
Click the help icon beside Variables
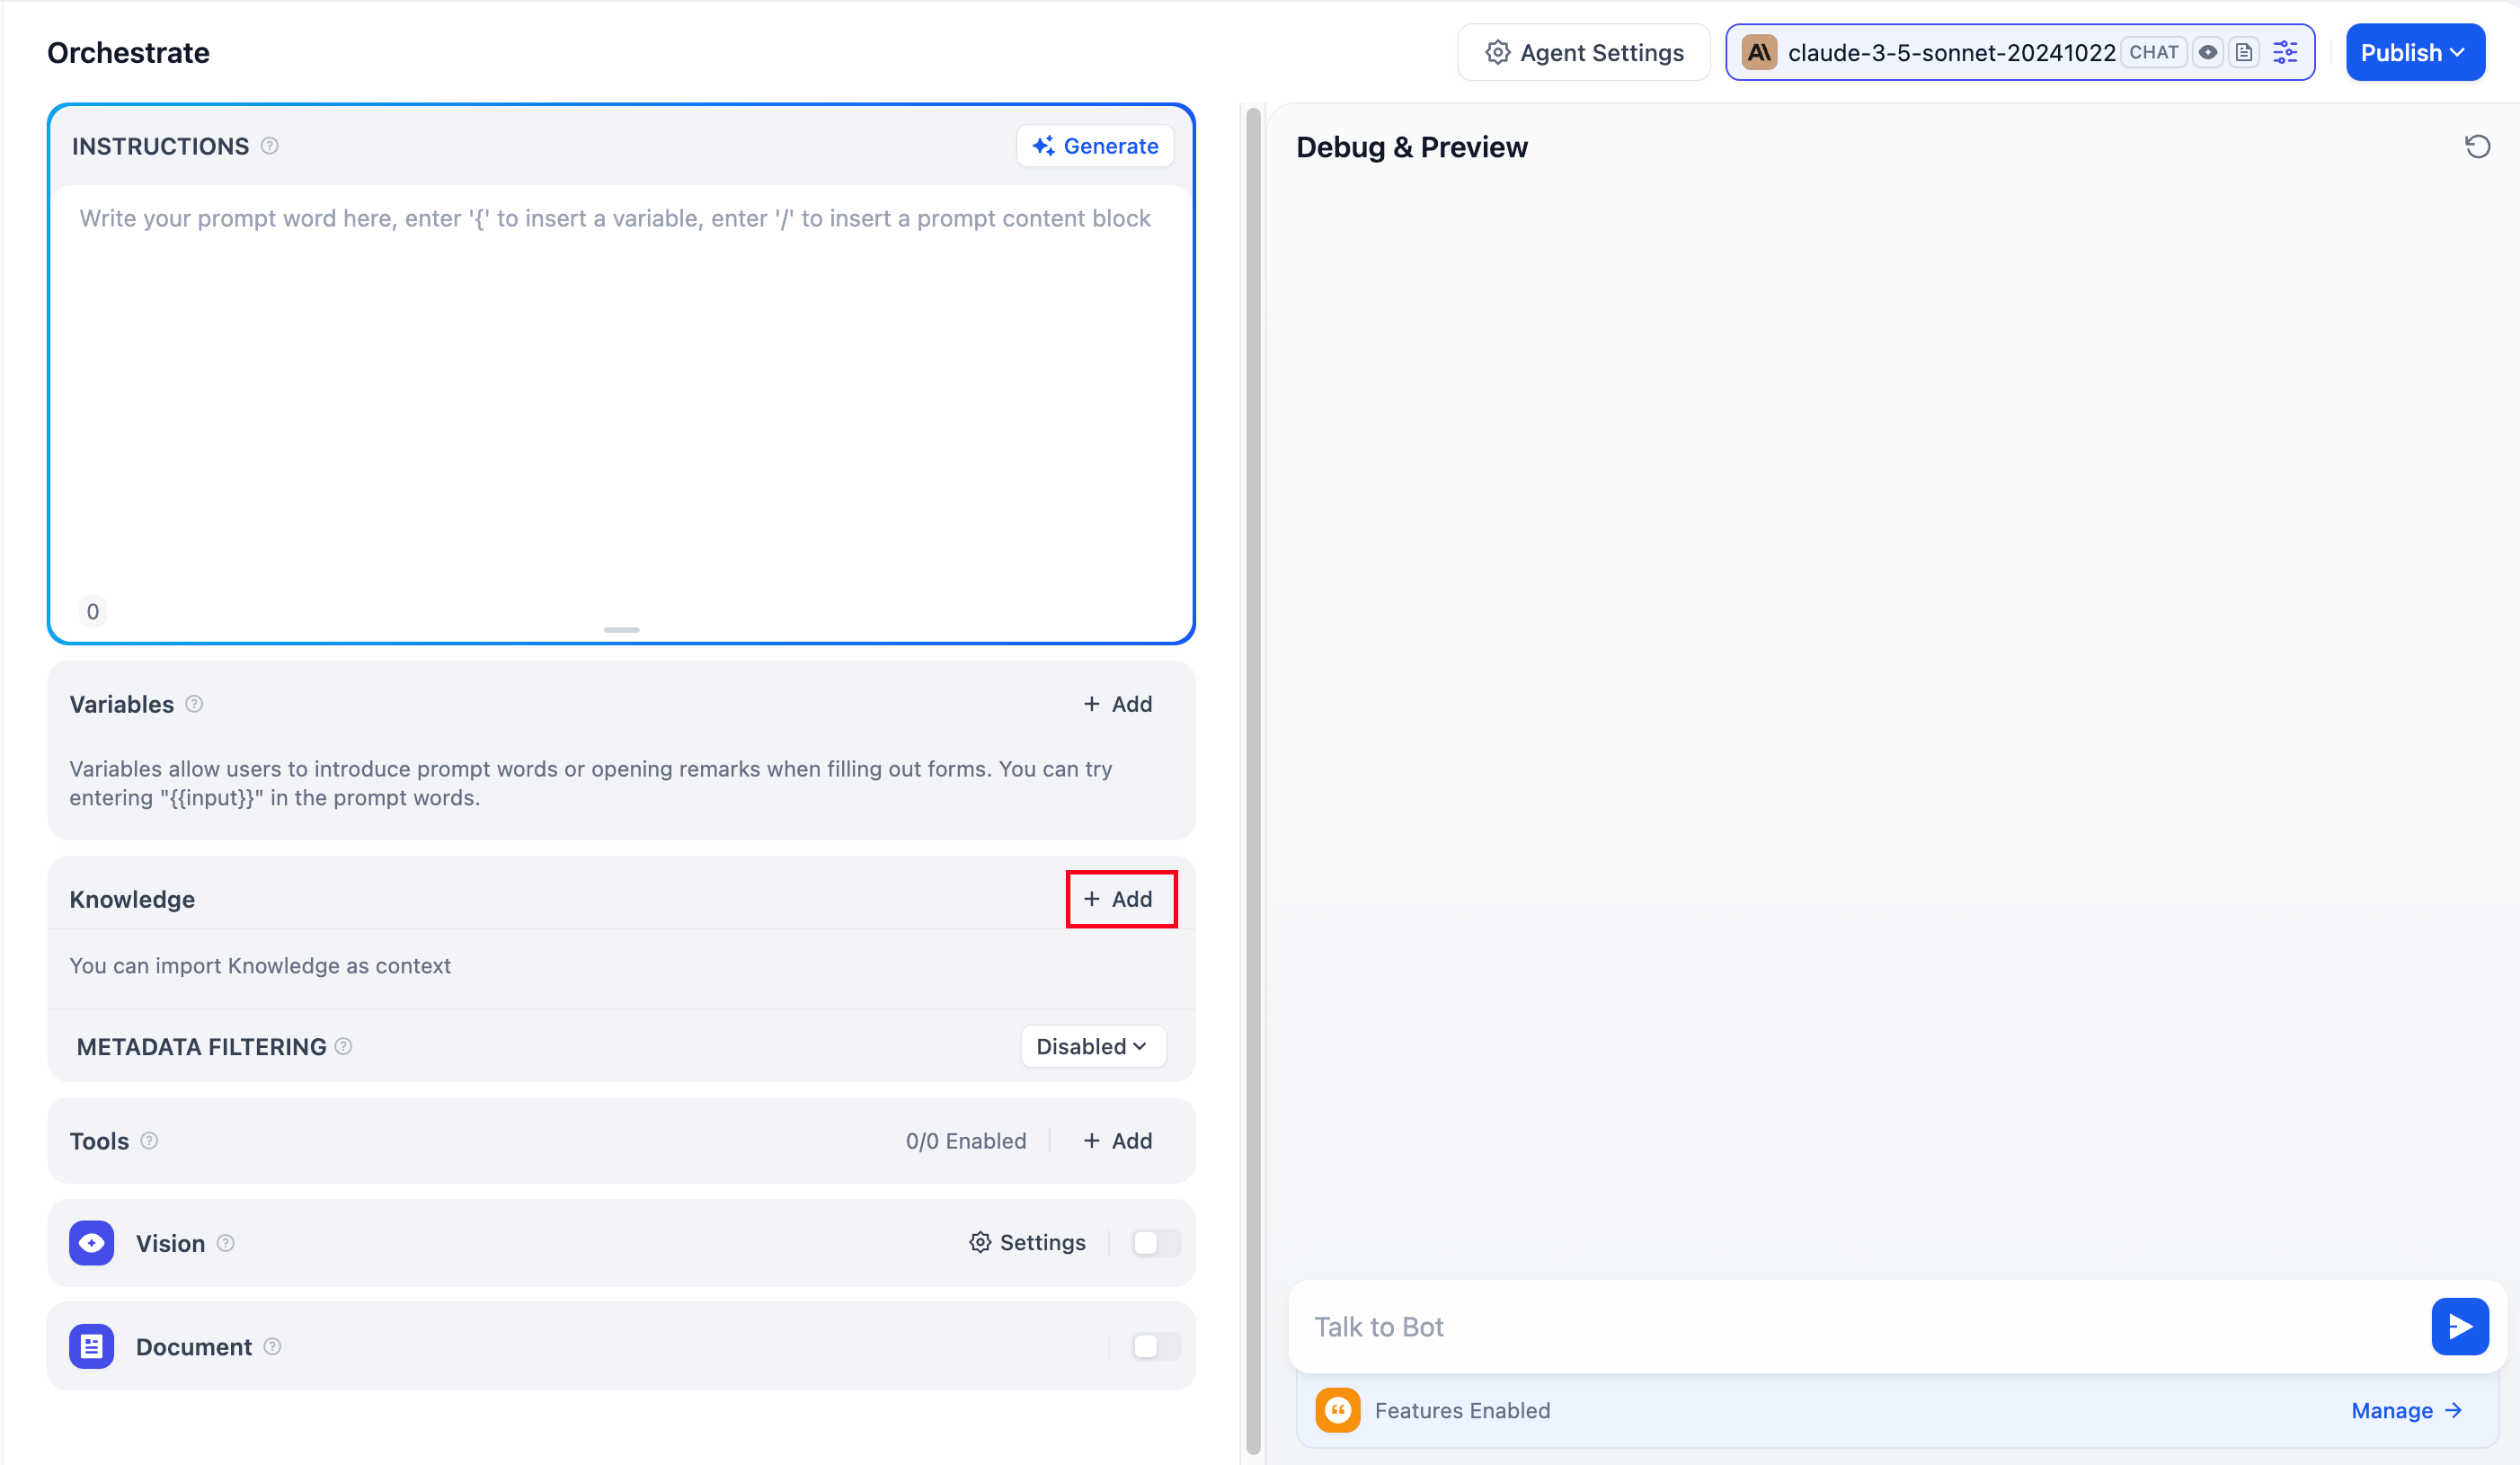tap(195, 704)
